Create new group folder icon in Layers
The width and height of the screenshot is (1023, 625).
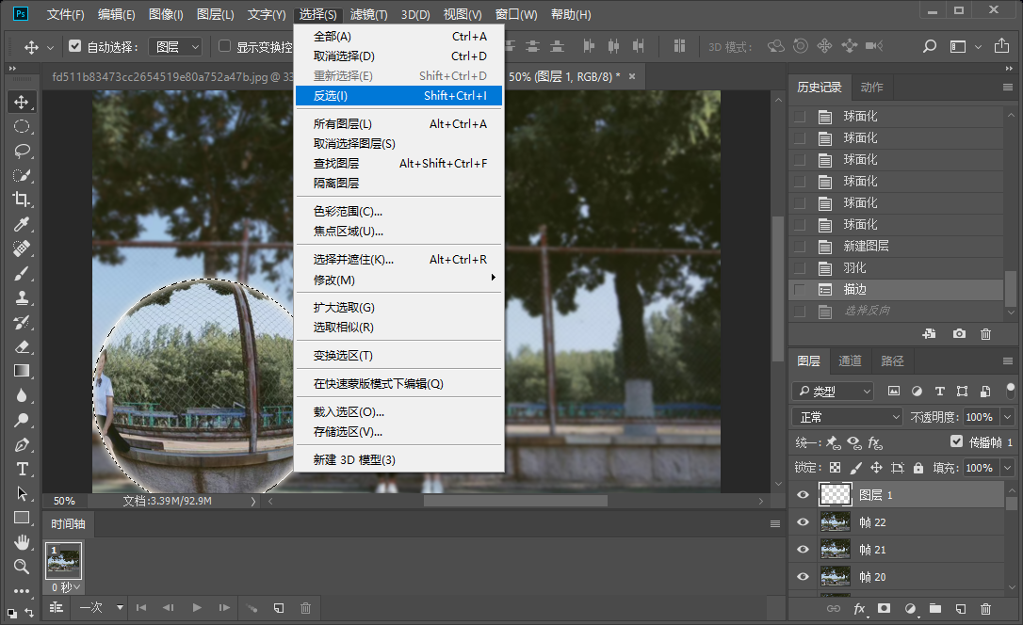(934, 609)
